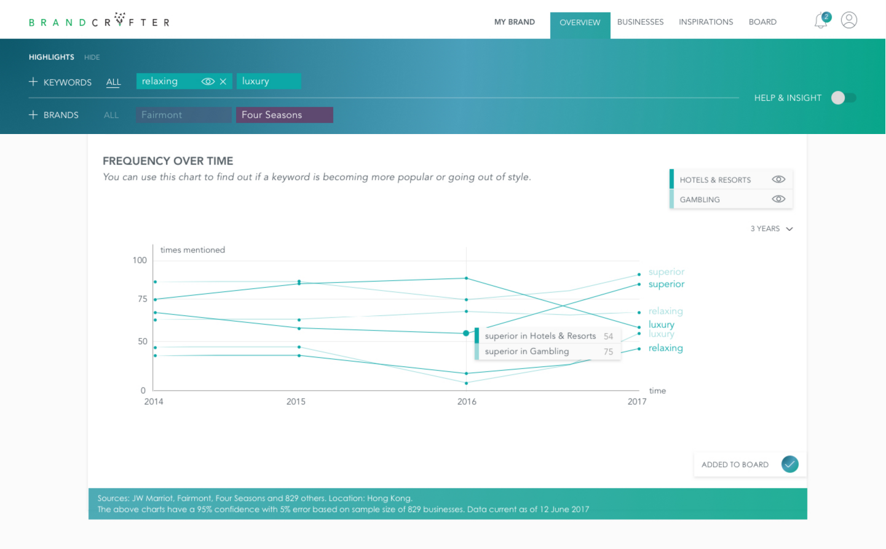Remove the relaxing keyword with the X
This screenshot has height=549, width=886.
(223, 81)
